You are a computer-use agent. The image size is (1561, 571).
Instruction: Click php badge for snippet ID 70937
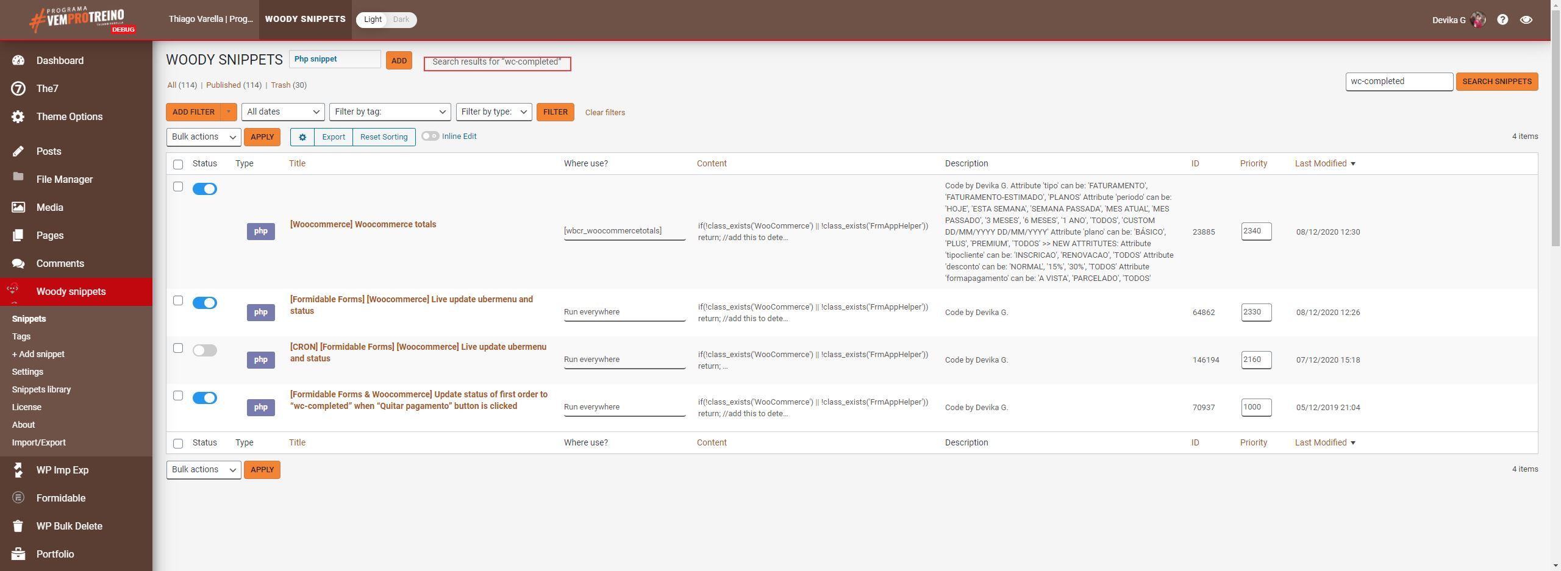coord(261,408)
